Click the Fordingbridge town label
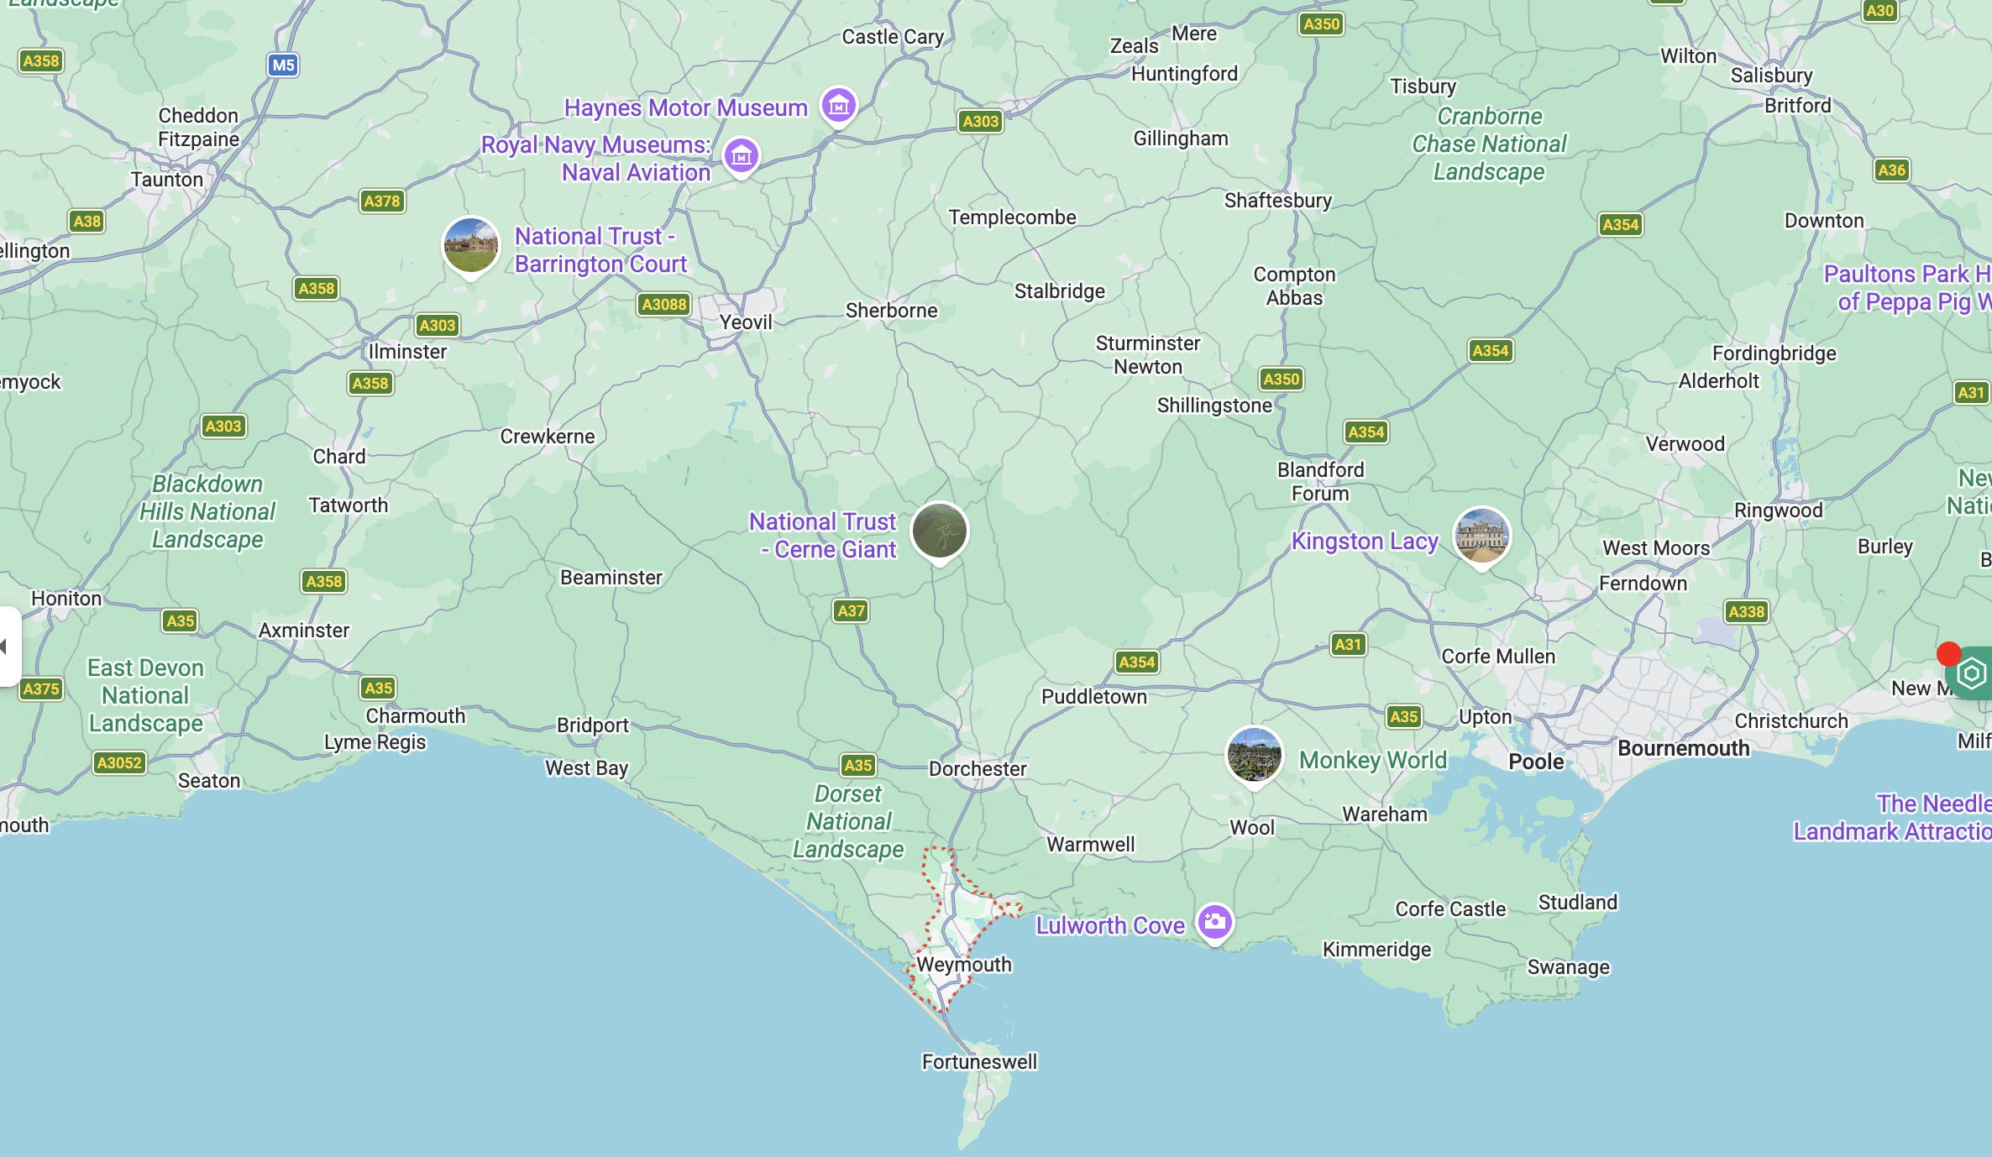 (1774, 353)
